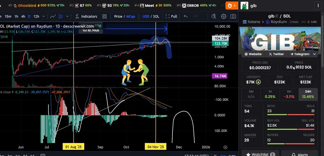Open the gib Telegram link
Screen dimensions: 324x156
click(x=300, y=54)
